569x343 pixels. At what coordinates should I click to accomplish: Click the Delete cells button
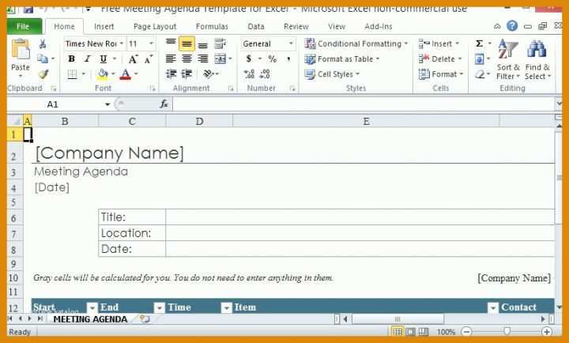click(440, 58)
